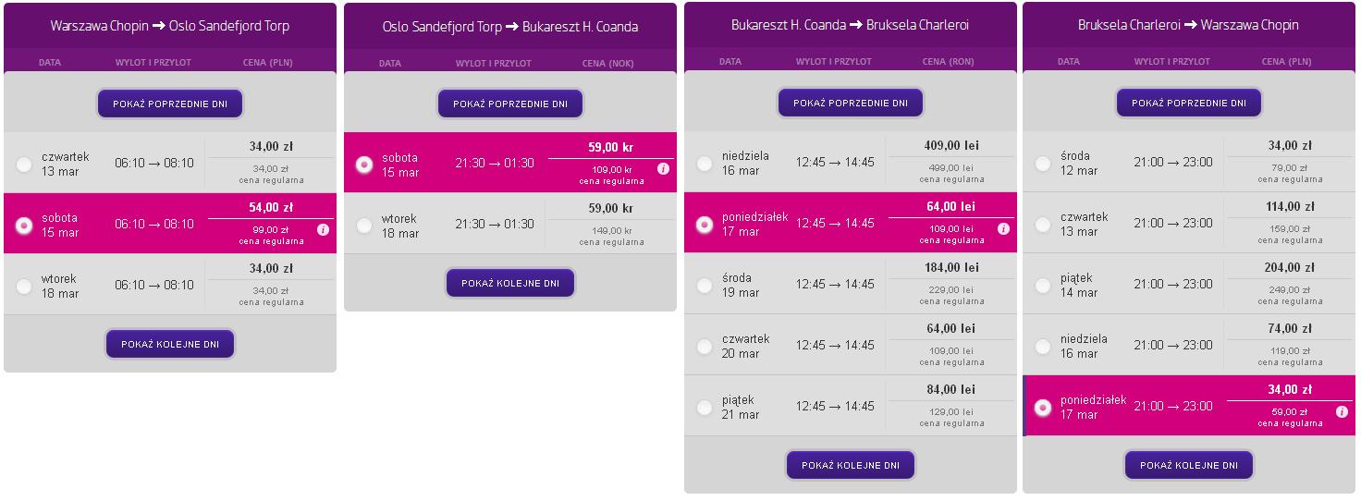Show next days for Warszawa–Oslo flights

pyautogui.click(x=170, y=344)
